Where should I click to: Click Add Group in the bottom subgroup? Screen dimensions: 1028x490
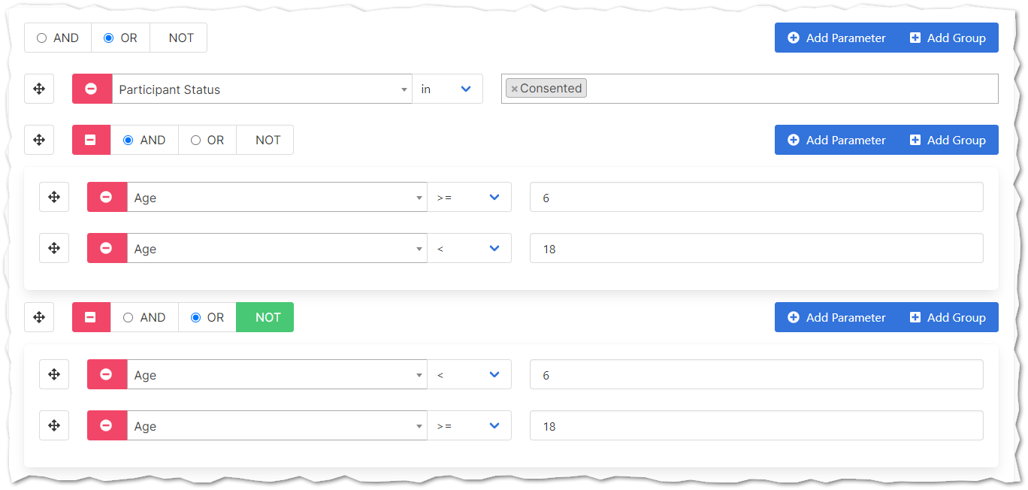pos(948,317)
